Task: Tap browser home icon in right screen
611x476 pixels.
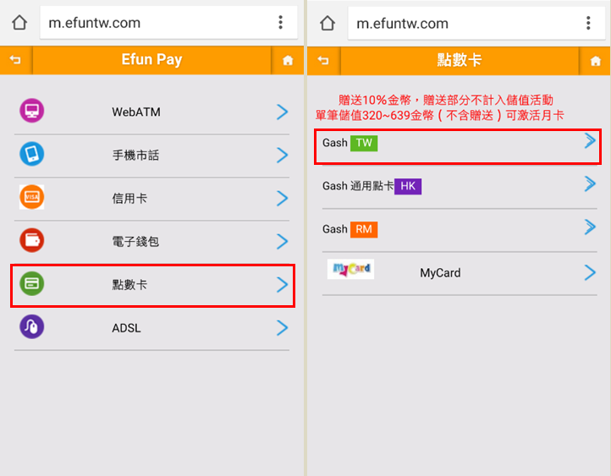Action: pos(328,24)
